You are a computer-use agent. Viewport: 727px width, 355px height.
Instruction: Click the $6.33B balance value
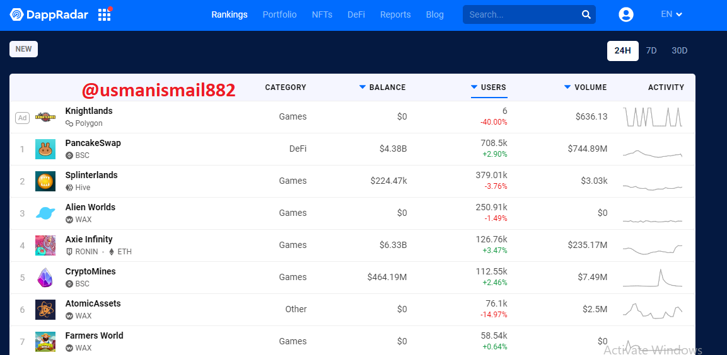coord(393,245)
